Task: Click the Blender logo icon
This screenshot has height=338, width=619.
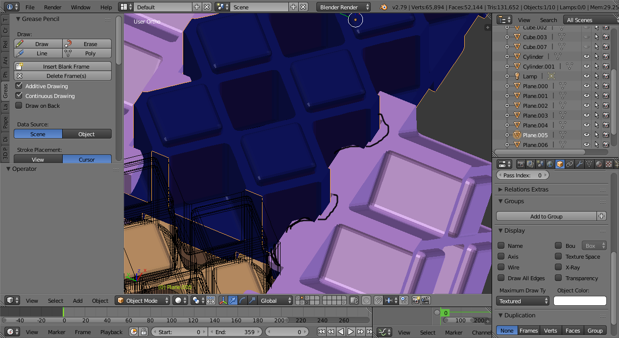Action: pyautogui.click(x=383, y=7)
